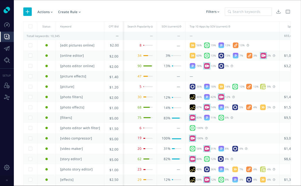Screen dimensions: 301x186
Task: Click the paper plane campaigns icon
Action: pos(7,48)
